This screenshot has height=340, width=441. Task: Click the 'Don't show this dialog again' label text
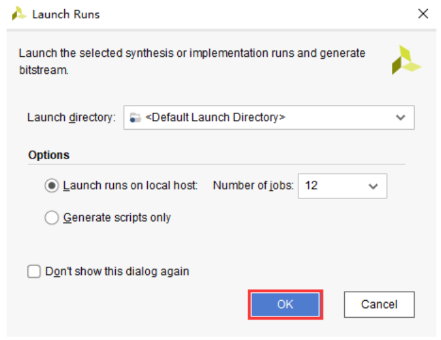(117, 271)
